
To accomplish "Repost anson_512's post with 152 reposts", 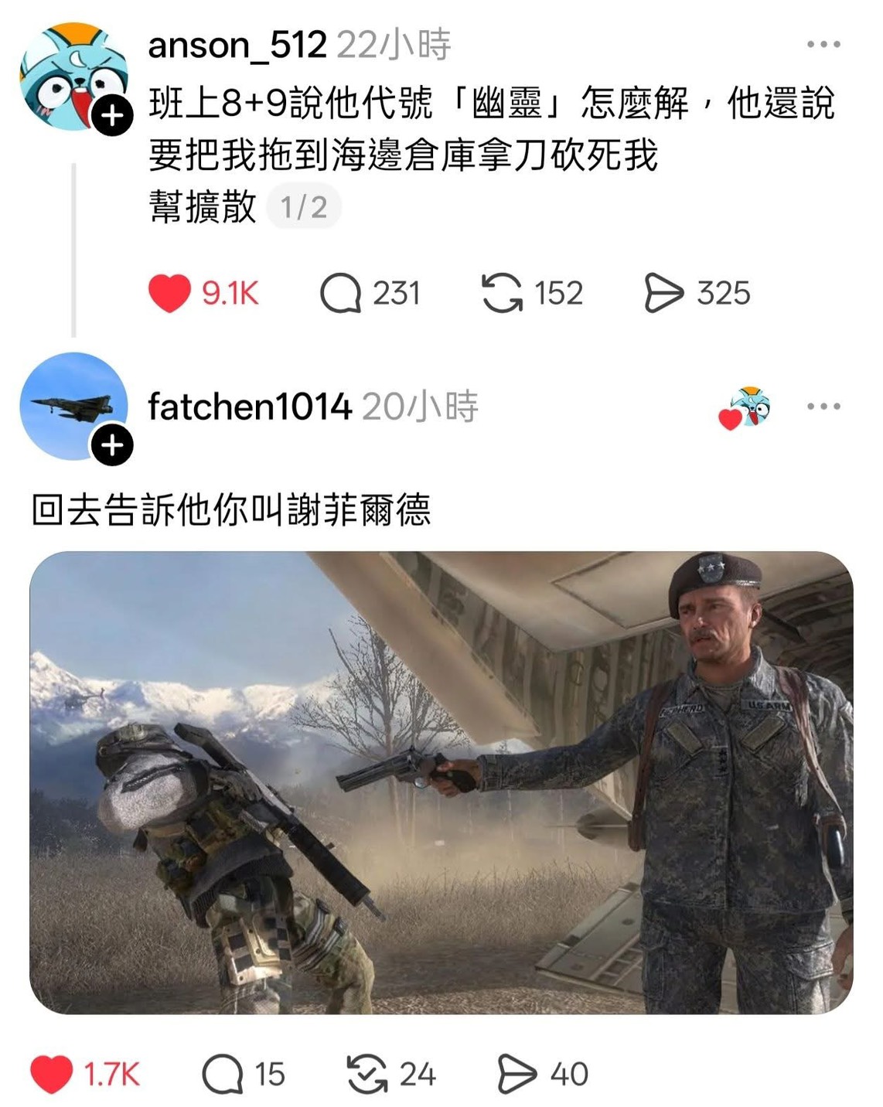I will [x=502, y=294].
